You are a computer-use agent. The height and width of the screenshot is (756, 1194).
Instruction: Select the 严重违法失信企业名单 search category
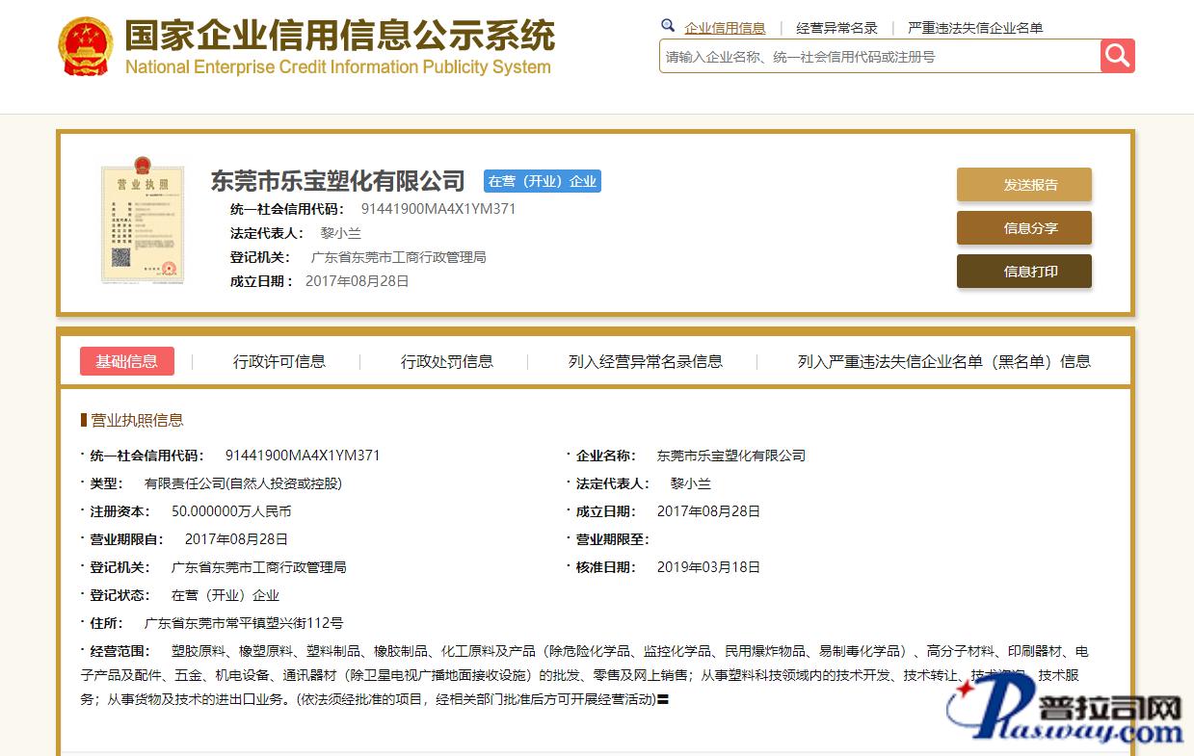coord(974,28)
